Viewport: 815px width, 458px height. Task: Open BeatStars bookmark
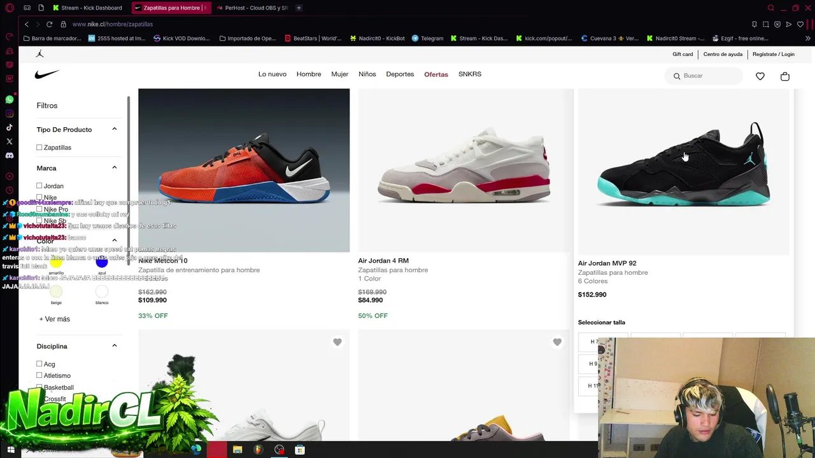313,38
